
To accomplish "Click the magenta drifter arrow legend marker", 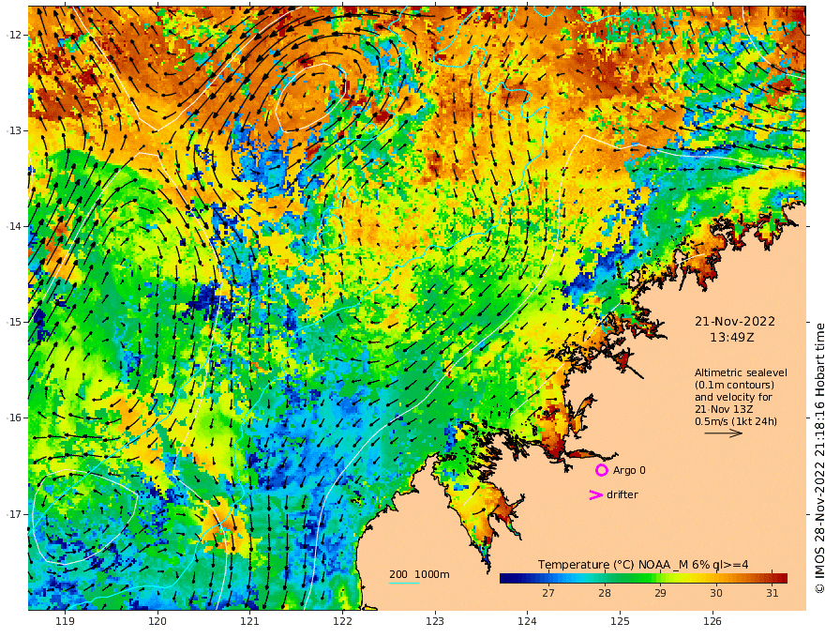I will click(595, 494).
